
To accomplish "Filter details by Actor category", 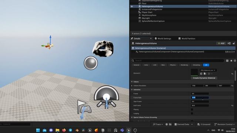I will tap(146, 65).
